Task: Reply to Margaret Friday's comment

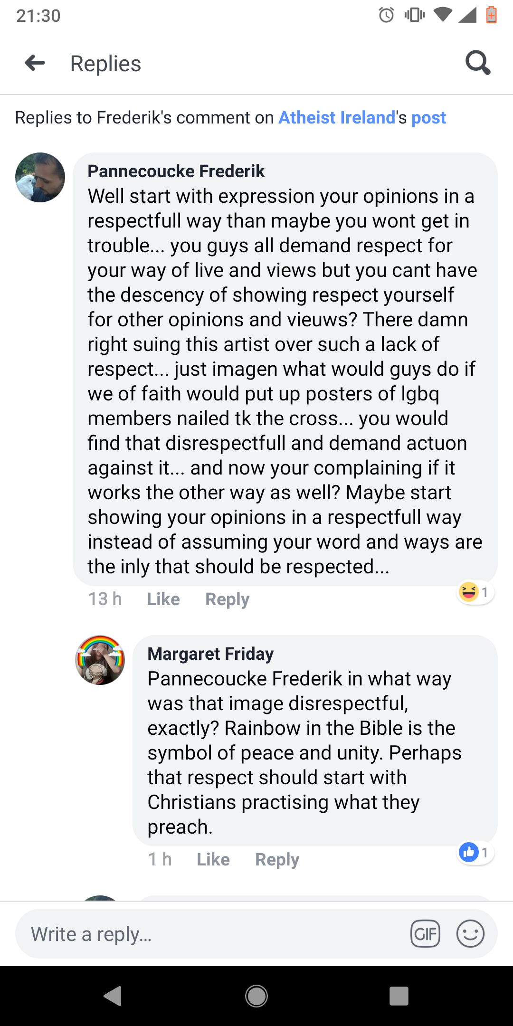Action: click(277, 859)
